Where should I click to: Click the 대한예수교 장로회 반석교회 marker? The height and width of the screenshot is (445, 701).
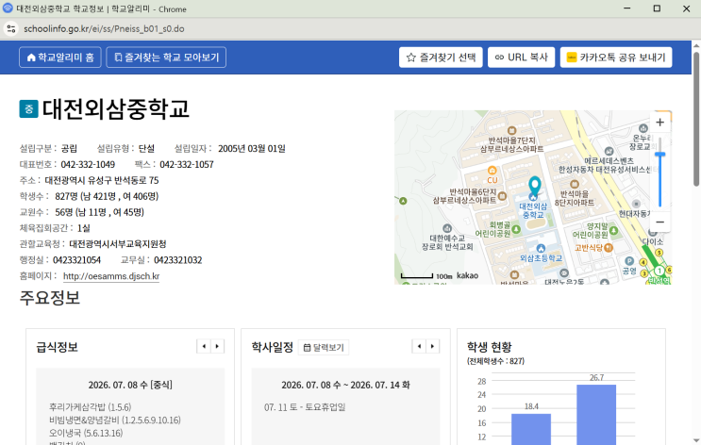(x=447, y=228)
